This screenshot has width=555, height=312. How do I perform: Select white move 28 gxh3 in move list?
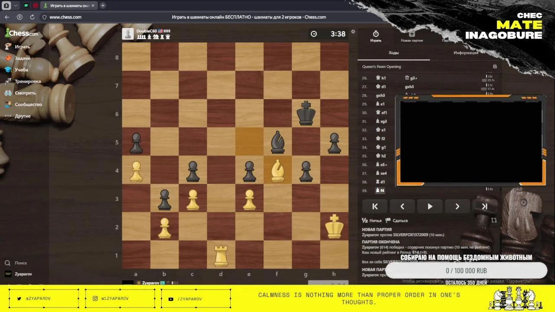tap(381, 95)
